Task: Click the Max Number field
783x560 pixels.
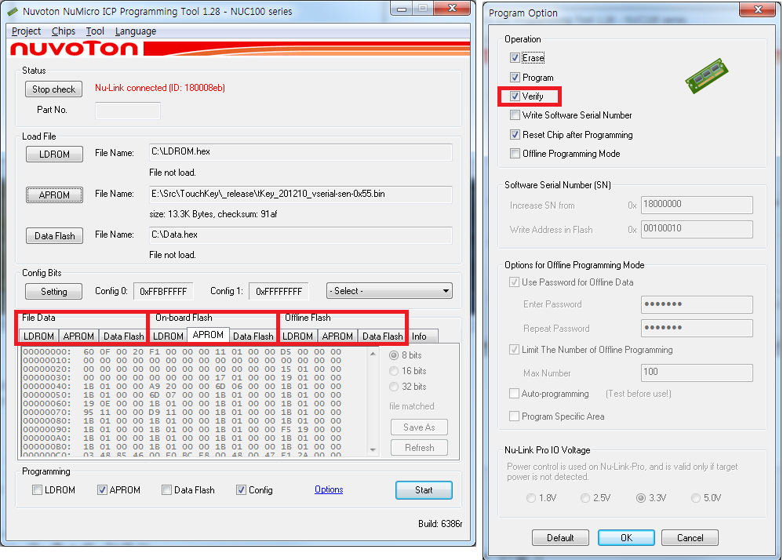Action: [x=697, y=373]
